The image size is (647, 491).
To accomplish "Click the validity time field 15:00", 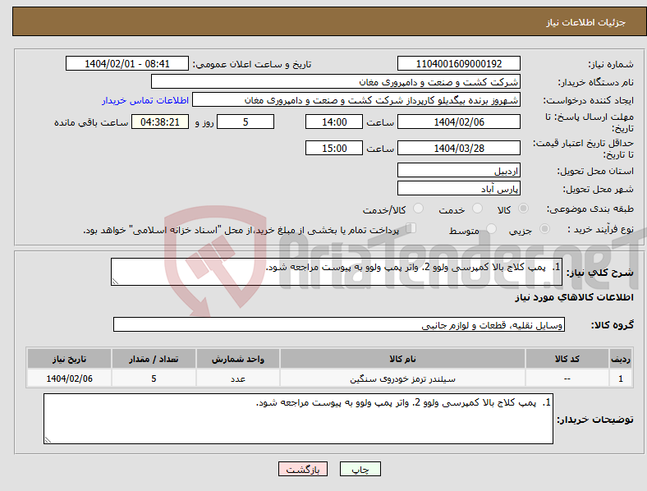I will pyautogui.click(x=334, y=148).
